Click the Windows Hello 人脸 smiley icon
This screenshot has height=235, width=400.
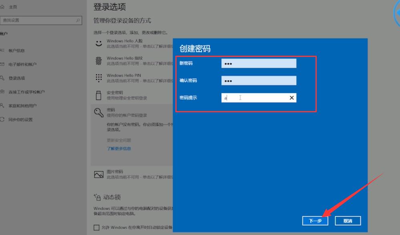pyautogui.click(x=99, y=43)
